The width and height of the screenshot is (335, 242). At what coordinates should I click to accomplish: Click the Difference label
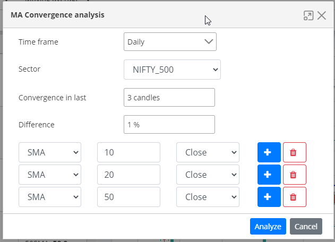click(37, 125)
